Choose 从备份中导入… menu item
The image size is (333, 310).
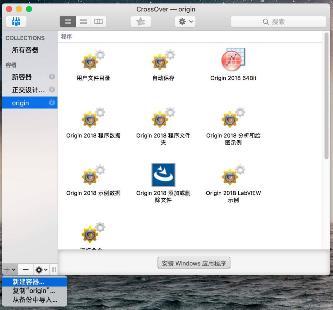(x=35, y=300)
